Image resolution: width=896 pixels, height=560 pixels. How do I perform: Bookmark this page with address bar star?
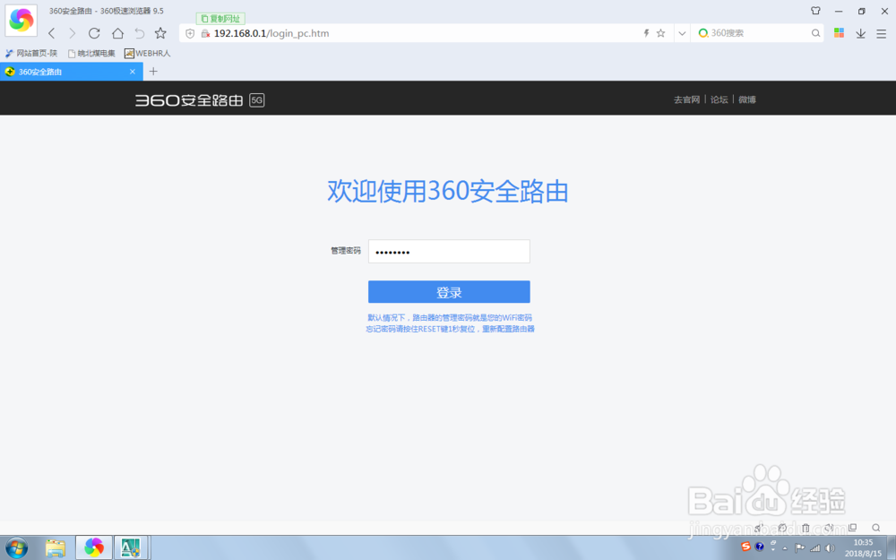(661, 33)
